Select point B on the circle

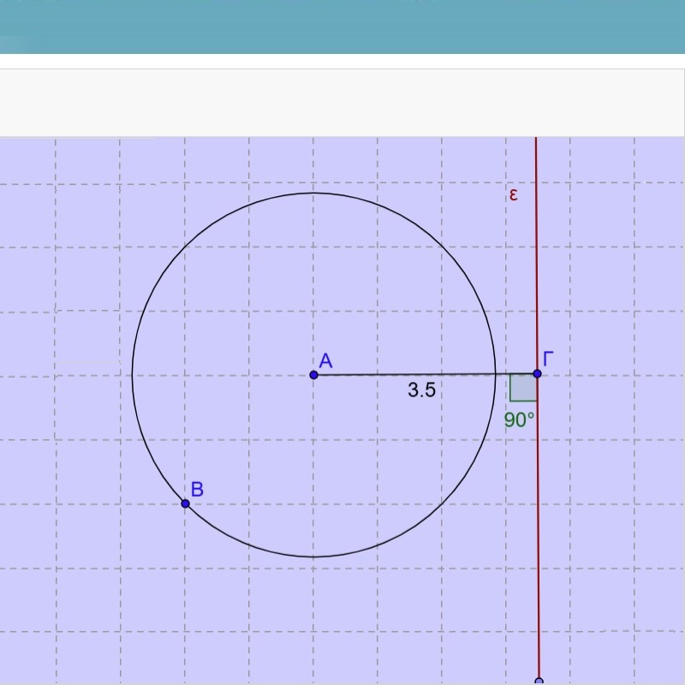coord(185,503)
